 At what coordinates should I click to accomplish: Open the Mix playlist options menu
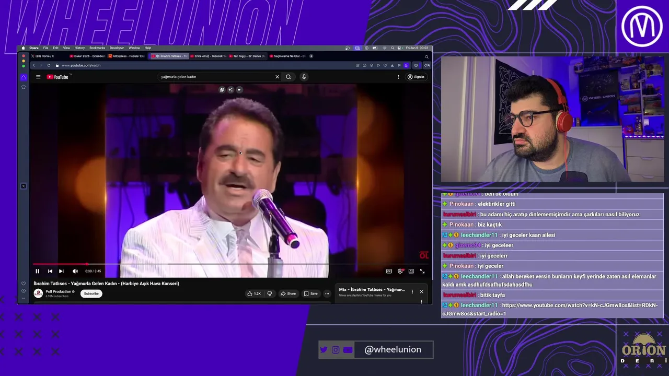point(412,291)
